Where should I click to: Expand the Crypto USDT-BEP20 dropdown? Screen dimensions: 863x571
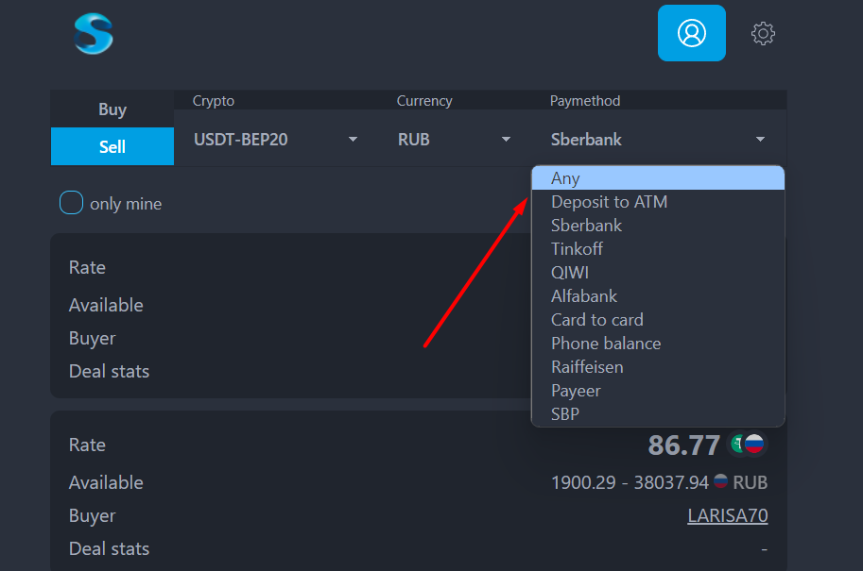pos(275,139)
